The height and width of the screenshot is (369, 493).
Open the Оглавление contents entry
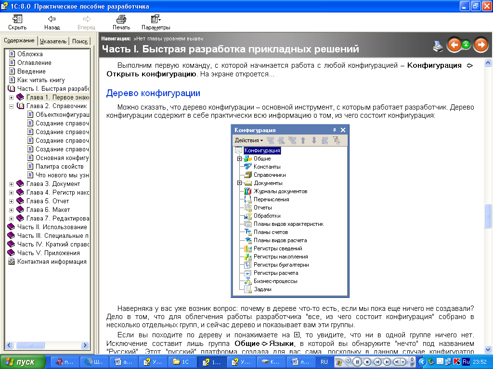coord(34,63)
